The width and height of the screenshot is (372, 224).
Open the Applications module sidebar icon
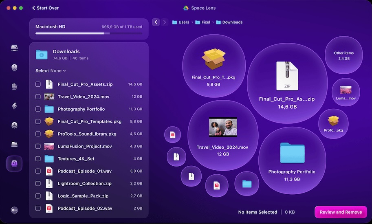coord(14,125)
